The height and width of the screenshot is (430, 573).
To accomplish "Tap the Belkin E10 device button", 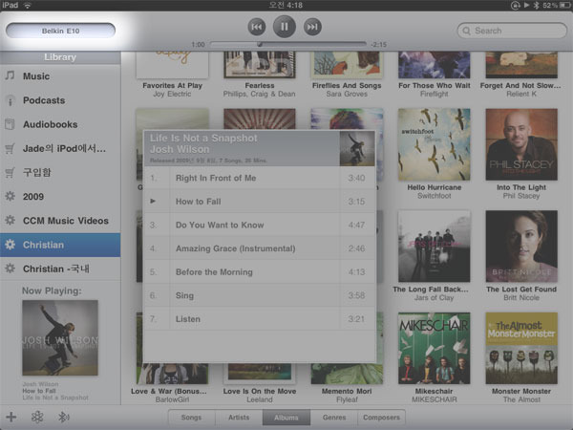I will [61, 31].
